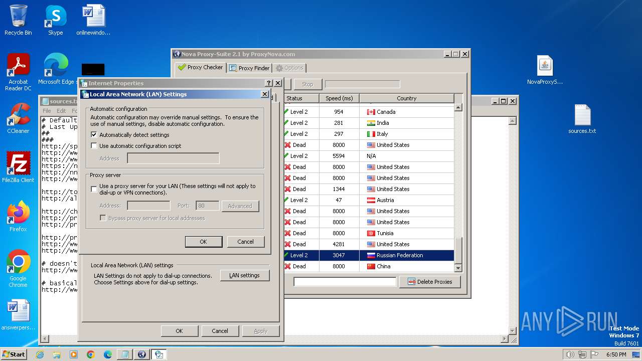The height and width of the screenshot is (361, 642).
Task: Switch to the Notepad taskbar button
Action: point(124,354)
